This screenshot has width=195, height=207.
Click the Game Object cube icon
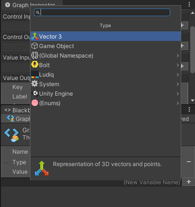point(35,46)
